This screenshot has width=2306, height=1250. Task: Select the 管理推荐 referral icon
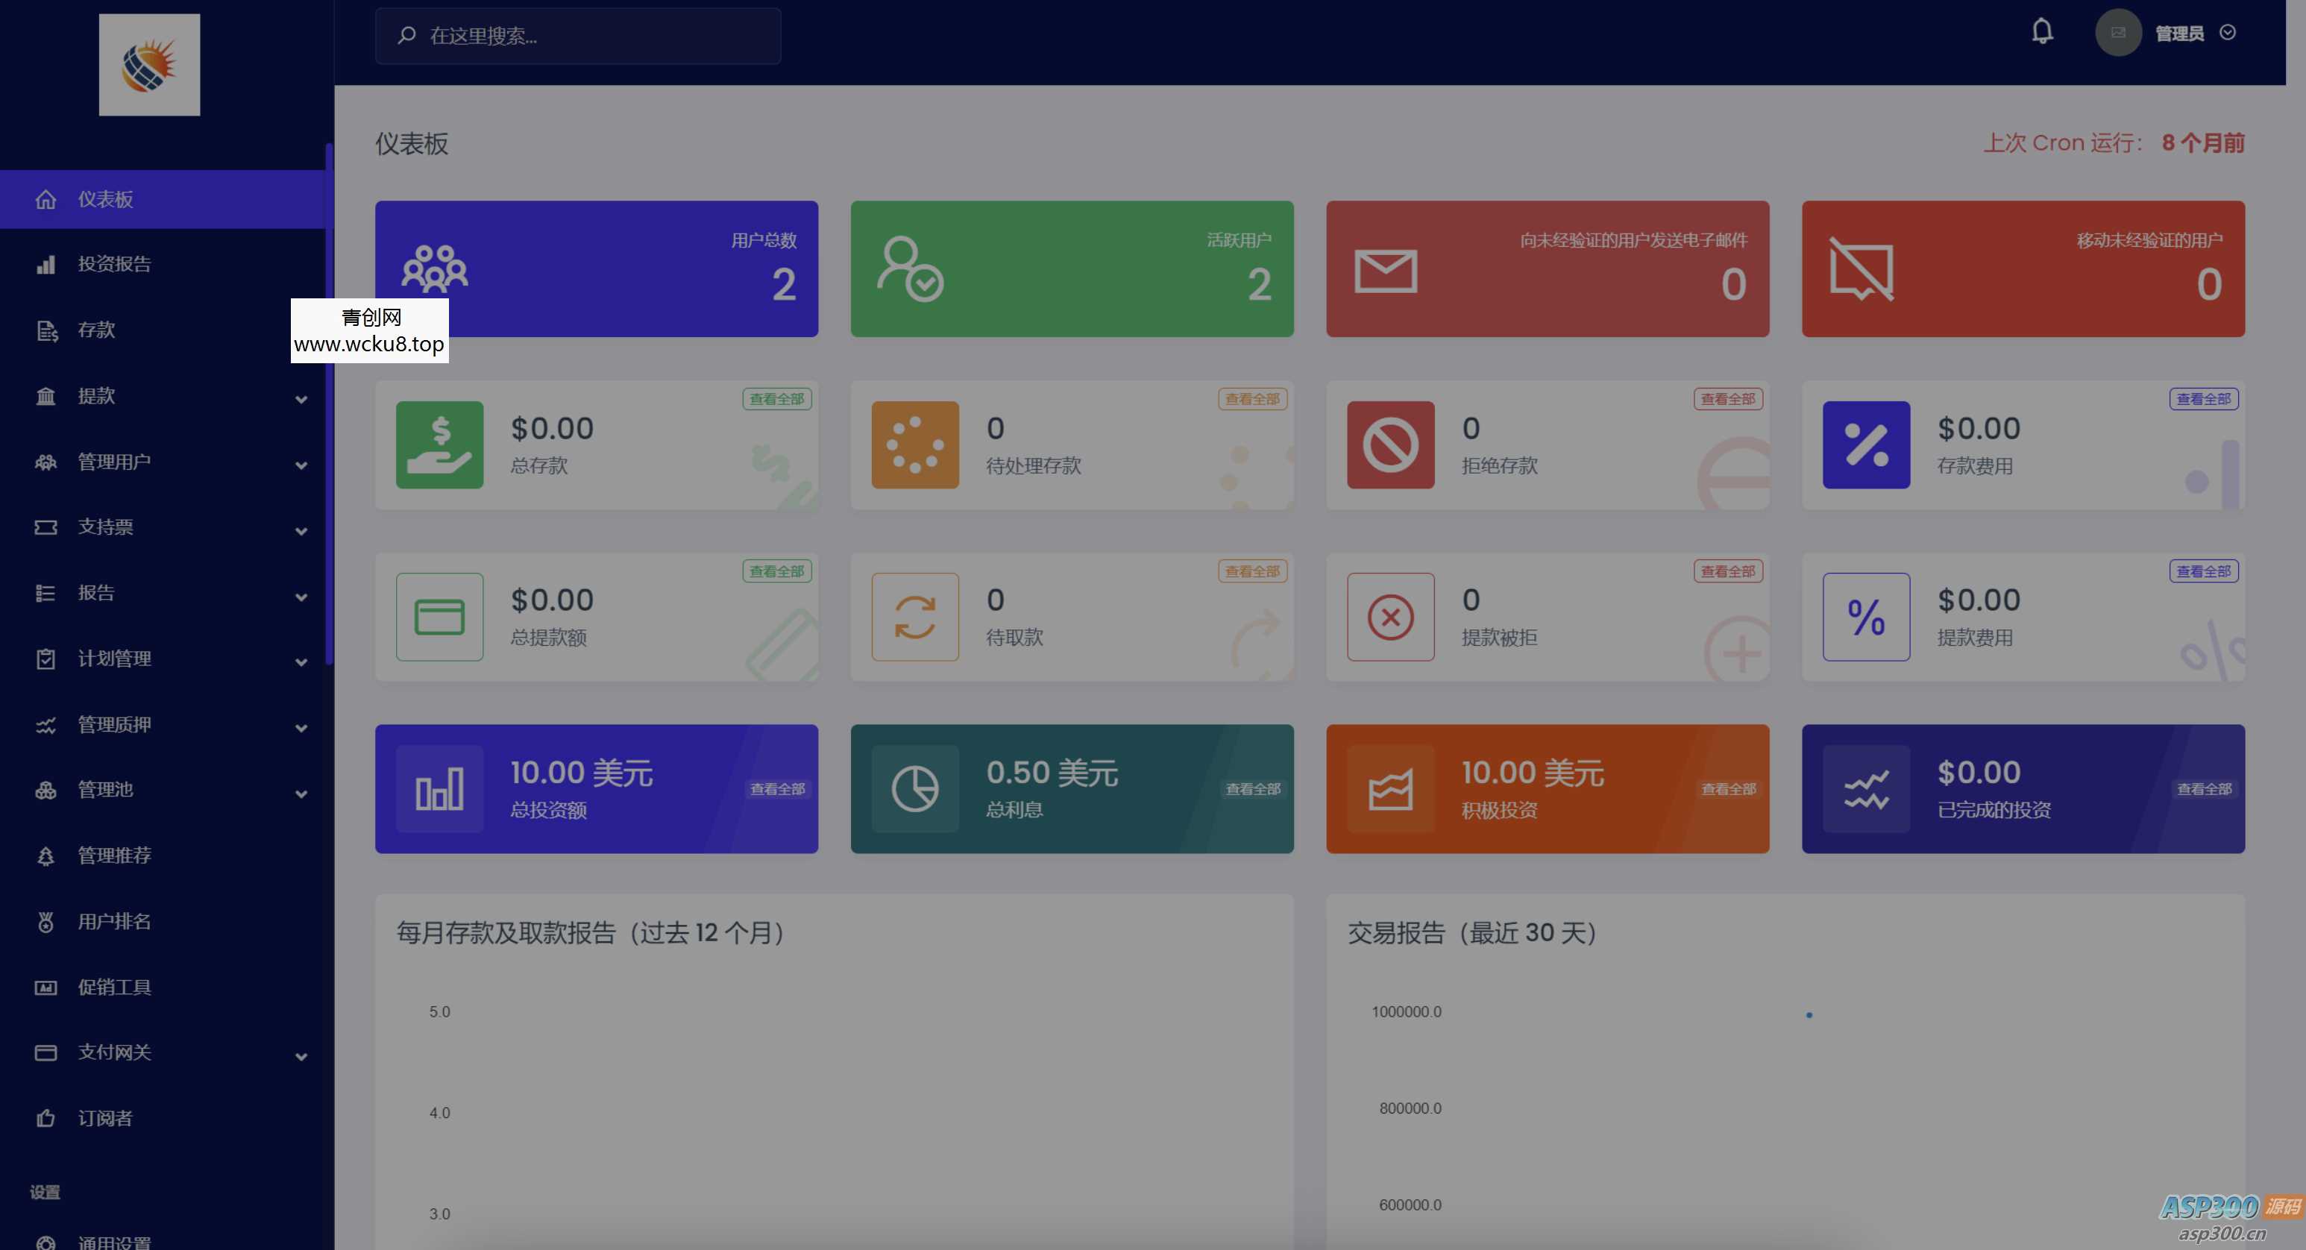tap(46, 856)
